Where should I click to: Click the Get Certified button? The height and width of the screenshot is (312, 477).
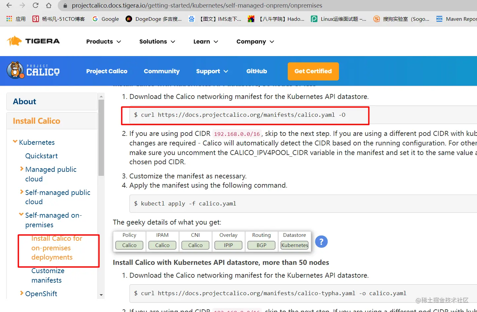313,71
